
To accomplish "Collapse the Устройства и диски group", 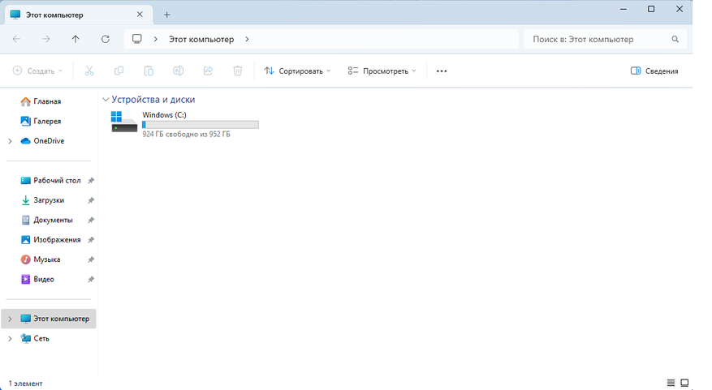I will pyautogui.click(x=106, y=99).
